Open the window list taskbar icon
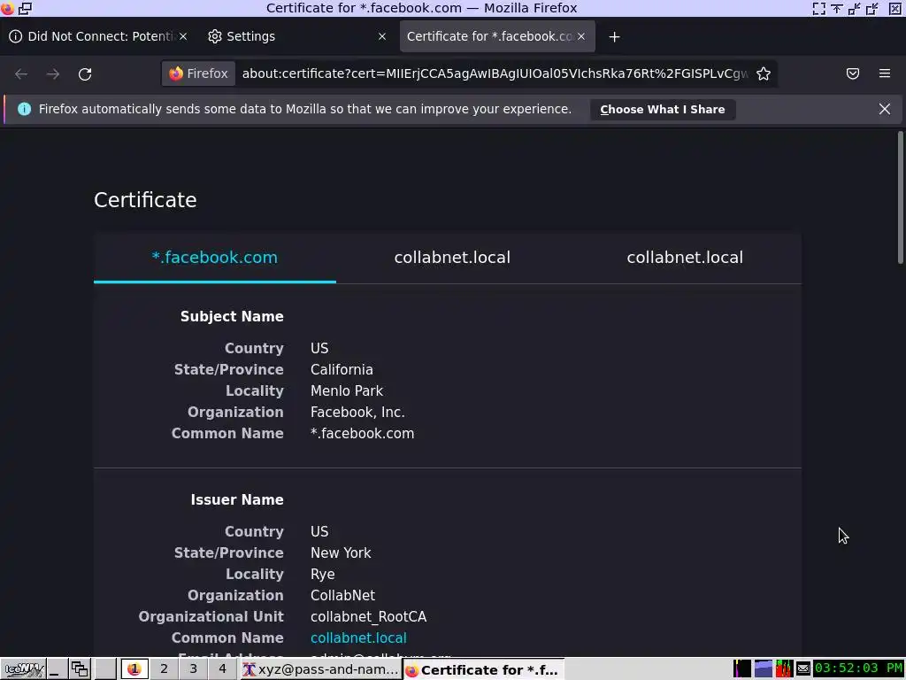The image size is (906, 680). (80, 669)
